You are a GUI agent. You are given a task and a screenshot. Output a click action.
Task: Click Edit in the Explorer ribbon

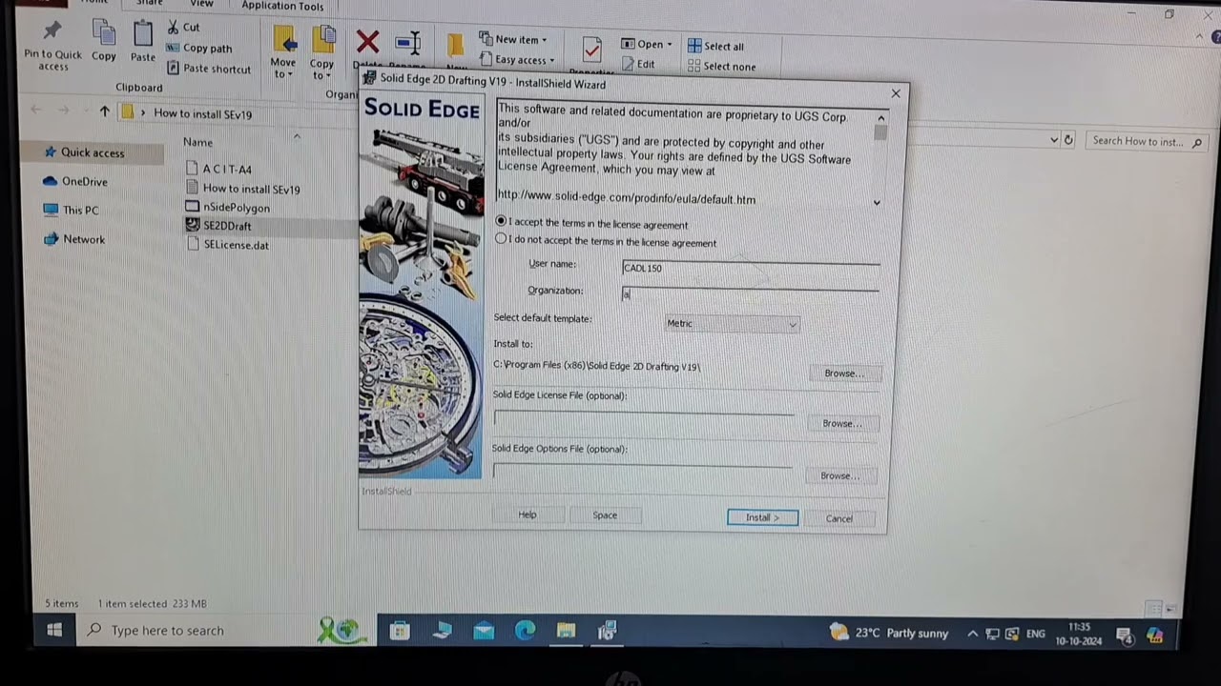click(638, 65)
